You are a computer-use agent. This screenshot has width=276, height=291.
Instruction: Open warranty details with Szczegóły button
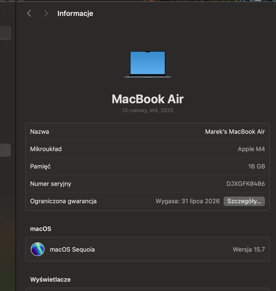click(x=244, y=201)
